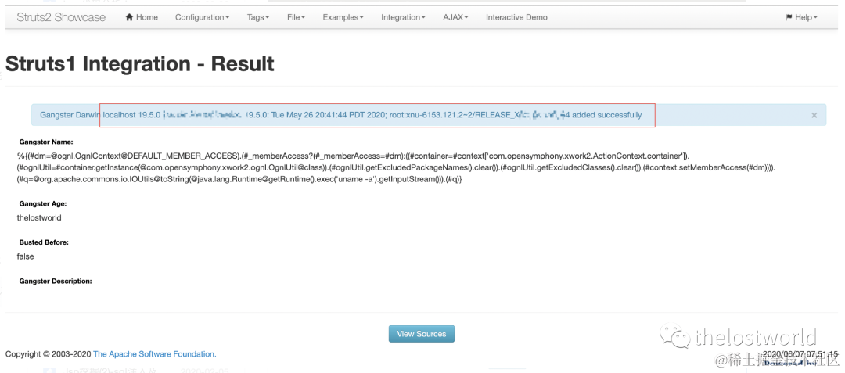Click the View Sources button
The width and height of the screenshot is (845, 373).
[422, 334]
